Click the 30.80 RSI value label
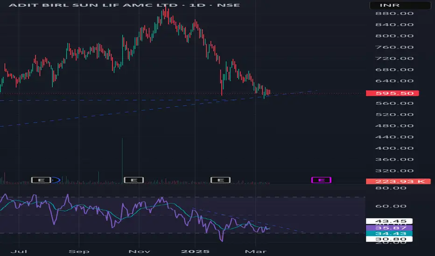This screenshot has height=256, width=435. point(389,239)
